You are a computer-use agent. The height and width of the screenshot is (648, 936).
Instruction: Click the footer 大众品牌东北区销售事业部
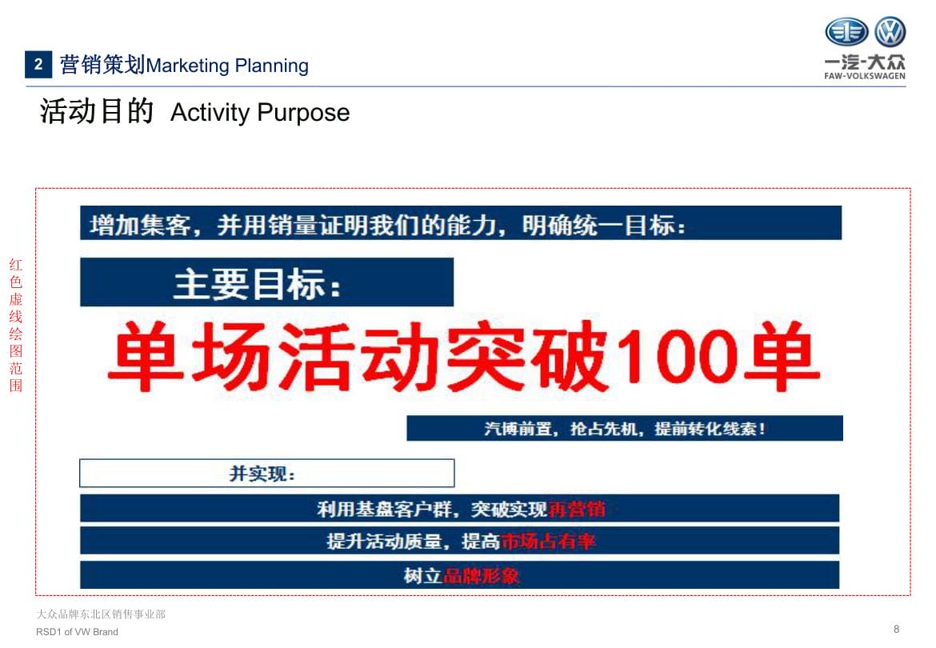(101, 614)
